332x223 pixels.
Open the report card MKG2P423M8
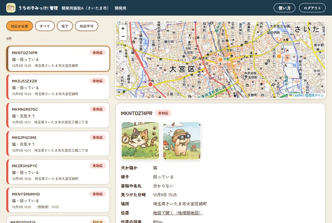pos(58,143)
